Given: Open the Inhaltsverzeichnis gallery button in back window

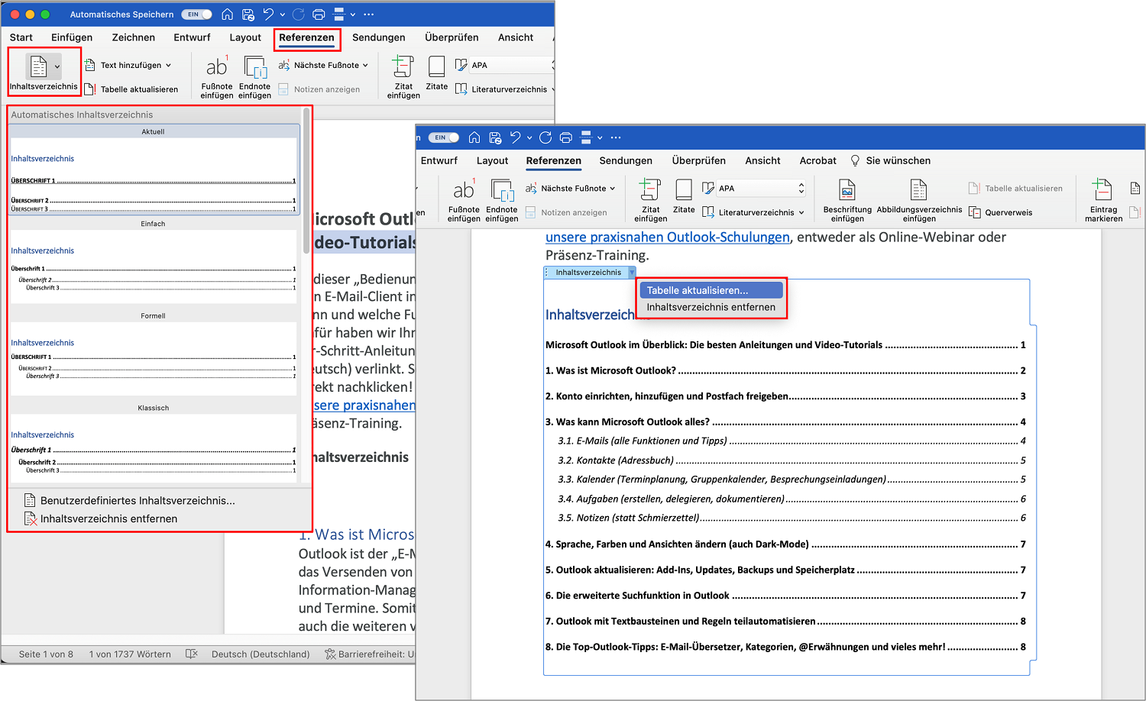Looking at the screenshot, I should (x=44, y=73).
